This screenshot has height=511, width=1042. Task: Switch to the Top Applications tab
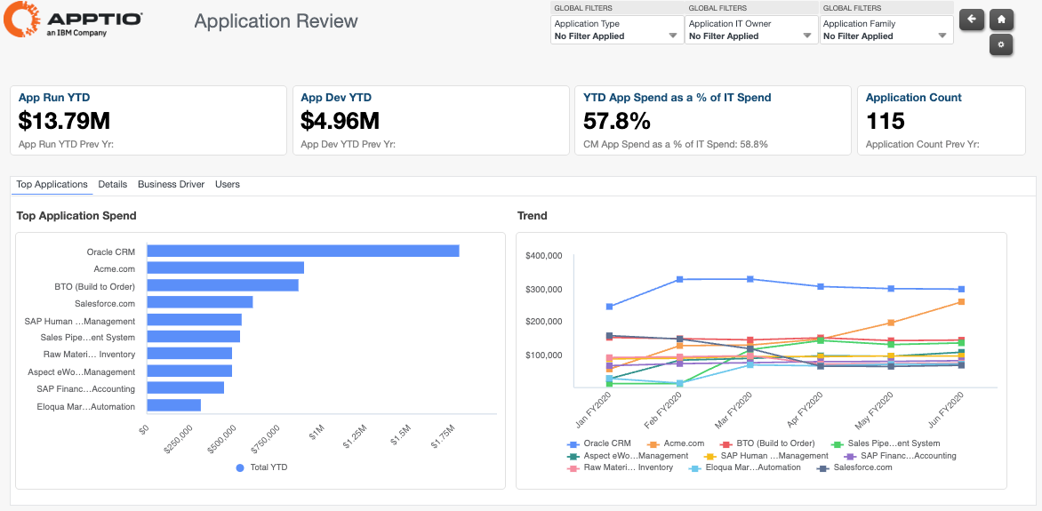click(52, 184)
